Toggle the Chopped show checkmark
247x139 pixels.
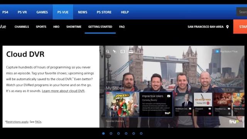[x=210, y=109]
